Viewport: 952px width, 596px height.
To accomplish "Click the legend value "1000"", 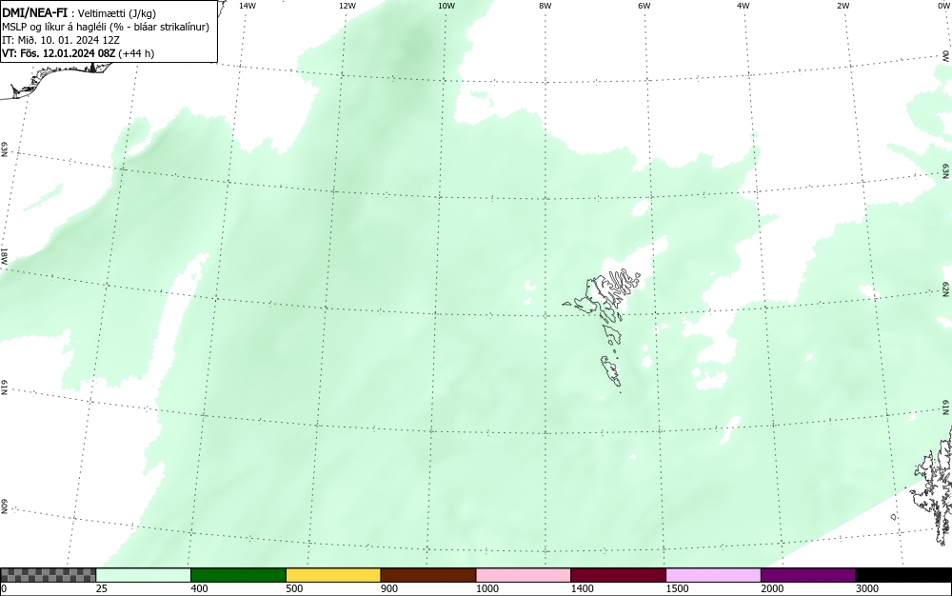I will (x=486, y=588).
